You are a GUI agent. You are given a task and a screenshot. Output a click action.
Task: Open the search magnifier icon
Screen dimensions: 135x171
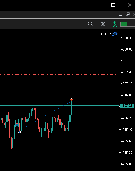tap(90, 24)
